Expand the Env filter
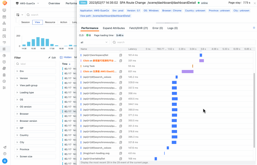 pos(35,71)
